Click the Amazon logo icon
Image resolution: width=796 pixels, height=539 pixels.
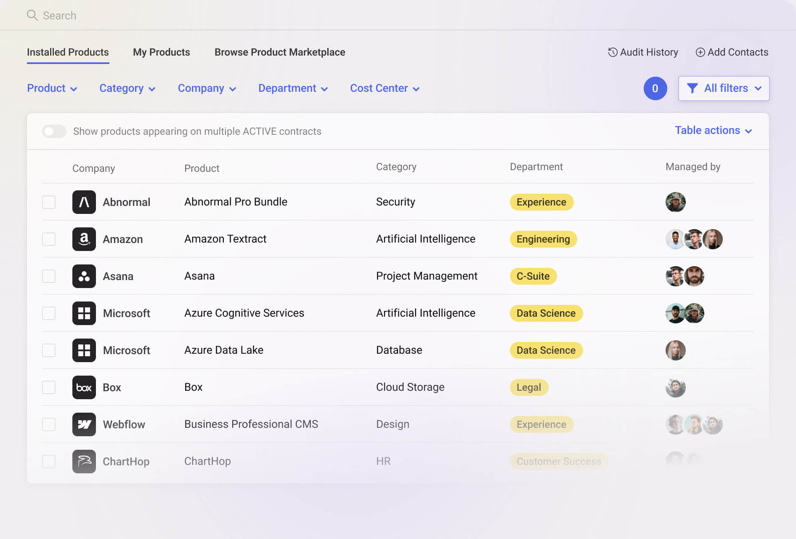(84, 239)
